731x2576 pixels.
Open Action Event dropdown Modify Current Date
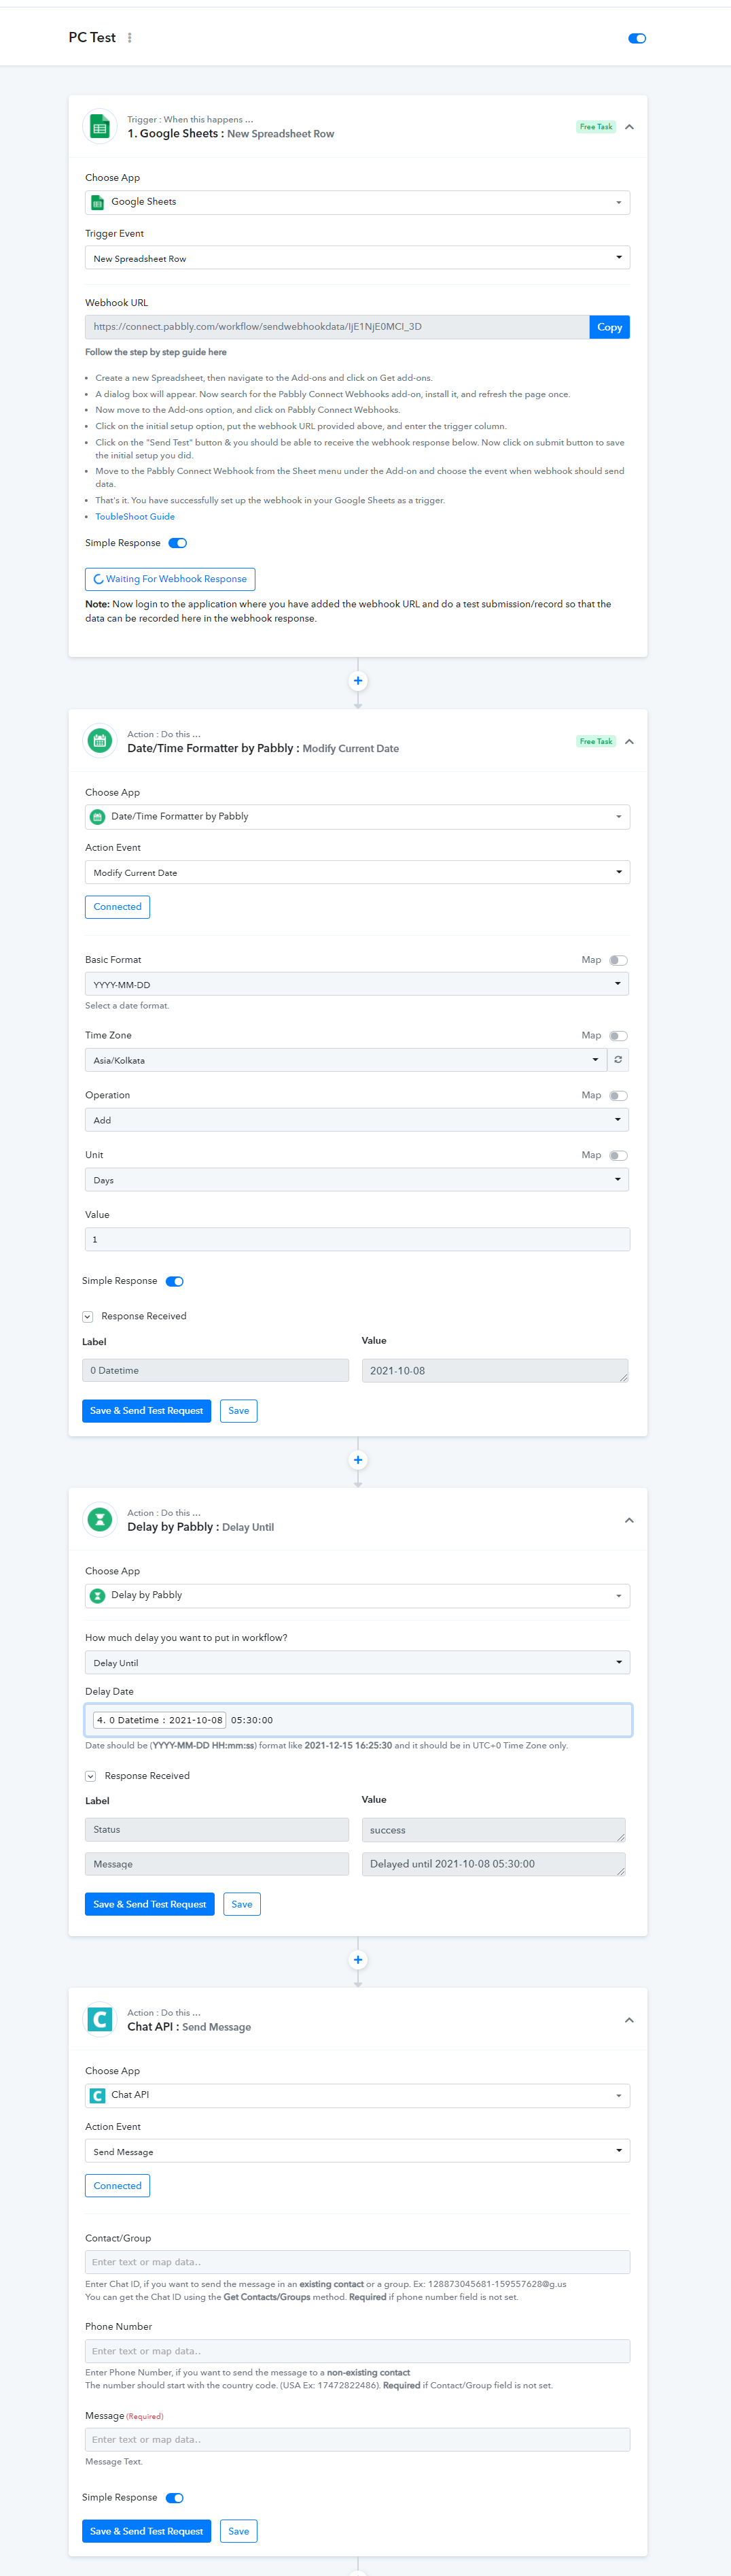357,873
